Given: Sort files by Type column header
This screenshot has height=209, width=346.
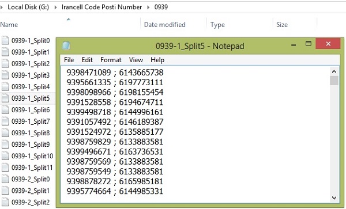Looking at the screenshot, I should (217, 25).
